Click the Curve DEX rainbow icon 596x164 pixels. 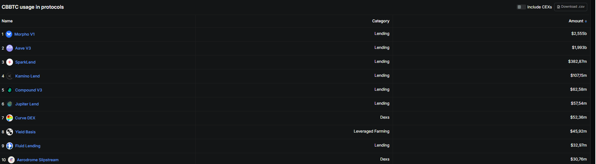click(x=10, y=118)
